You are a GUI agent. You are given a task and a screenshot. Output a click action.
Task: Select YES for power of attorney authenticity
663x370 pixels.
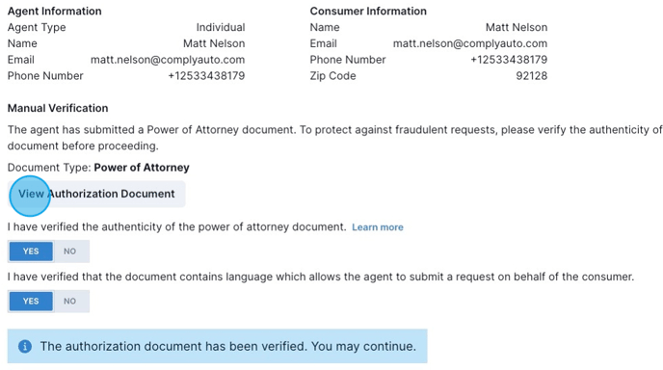click(31, 251)
